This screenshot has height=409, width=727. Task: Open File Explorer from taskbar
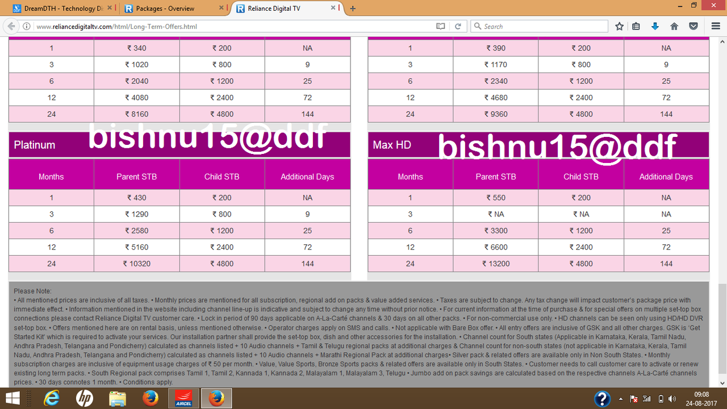pos(118,398)
